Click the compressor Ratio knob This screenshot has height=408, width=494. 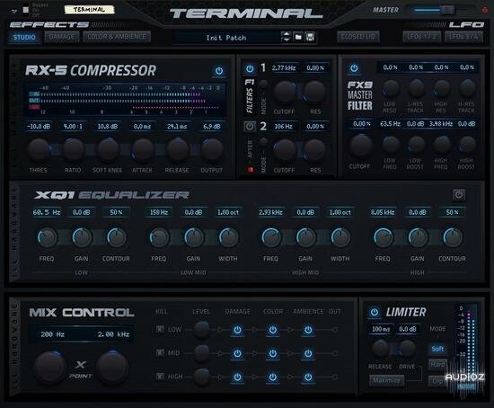(74, 149)
